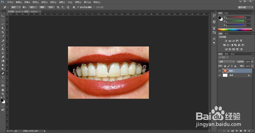This screenshot has height=133, width=255.
Task: Open 路径 tool mode dropdown
Action: pos(16,7)
